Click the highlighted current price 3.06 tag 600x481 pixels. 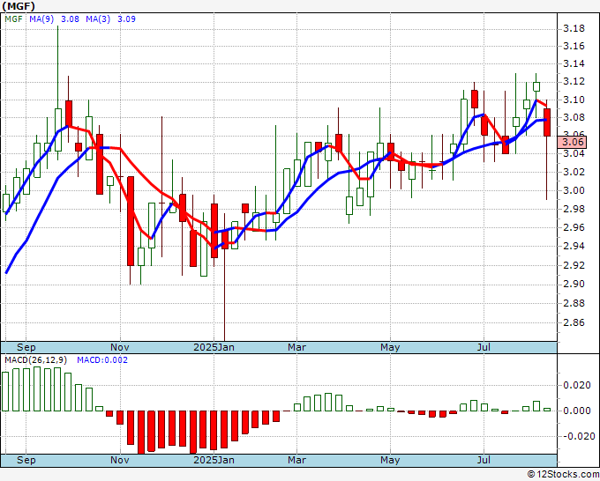tap(573, 143)
